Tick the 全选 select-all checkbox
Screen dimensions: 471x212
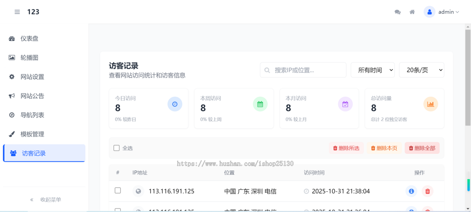coord(117,148)
